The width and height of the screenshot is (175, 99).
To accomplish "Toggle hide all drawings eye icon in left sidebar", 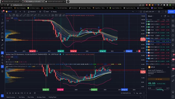I will 2,63.
